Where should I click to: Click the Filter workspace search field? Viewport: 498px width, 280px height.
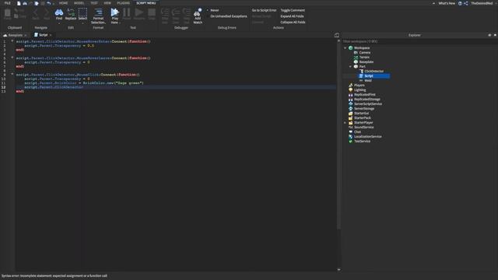coord(419,41)
